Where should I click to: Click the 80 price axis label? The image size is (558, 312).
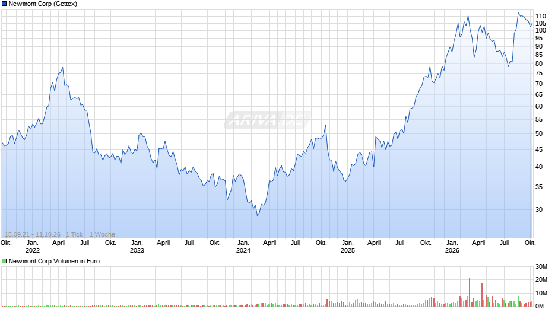(x=539, y=63)
